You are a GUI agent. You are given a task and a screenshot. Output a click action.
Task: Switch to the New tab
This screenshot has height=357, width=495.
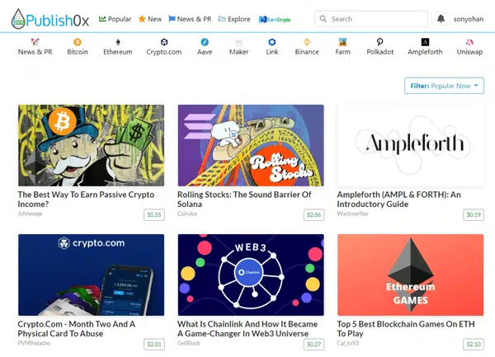150,19
